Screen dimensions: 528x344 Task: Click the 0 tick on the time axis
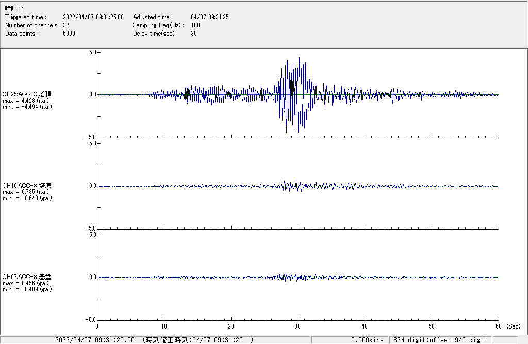point(97,326)
